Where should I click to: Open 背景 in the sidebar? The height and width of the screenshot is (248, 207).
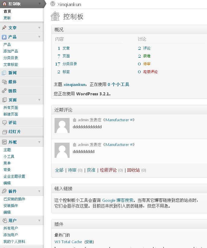click(x=7, y=170)
